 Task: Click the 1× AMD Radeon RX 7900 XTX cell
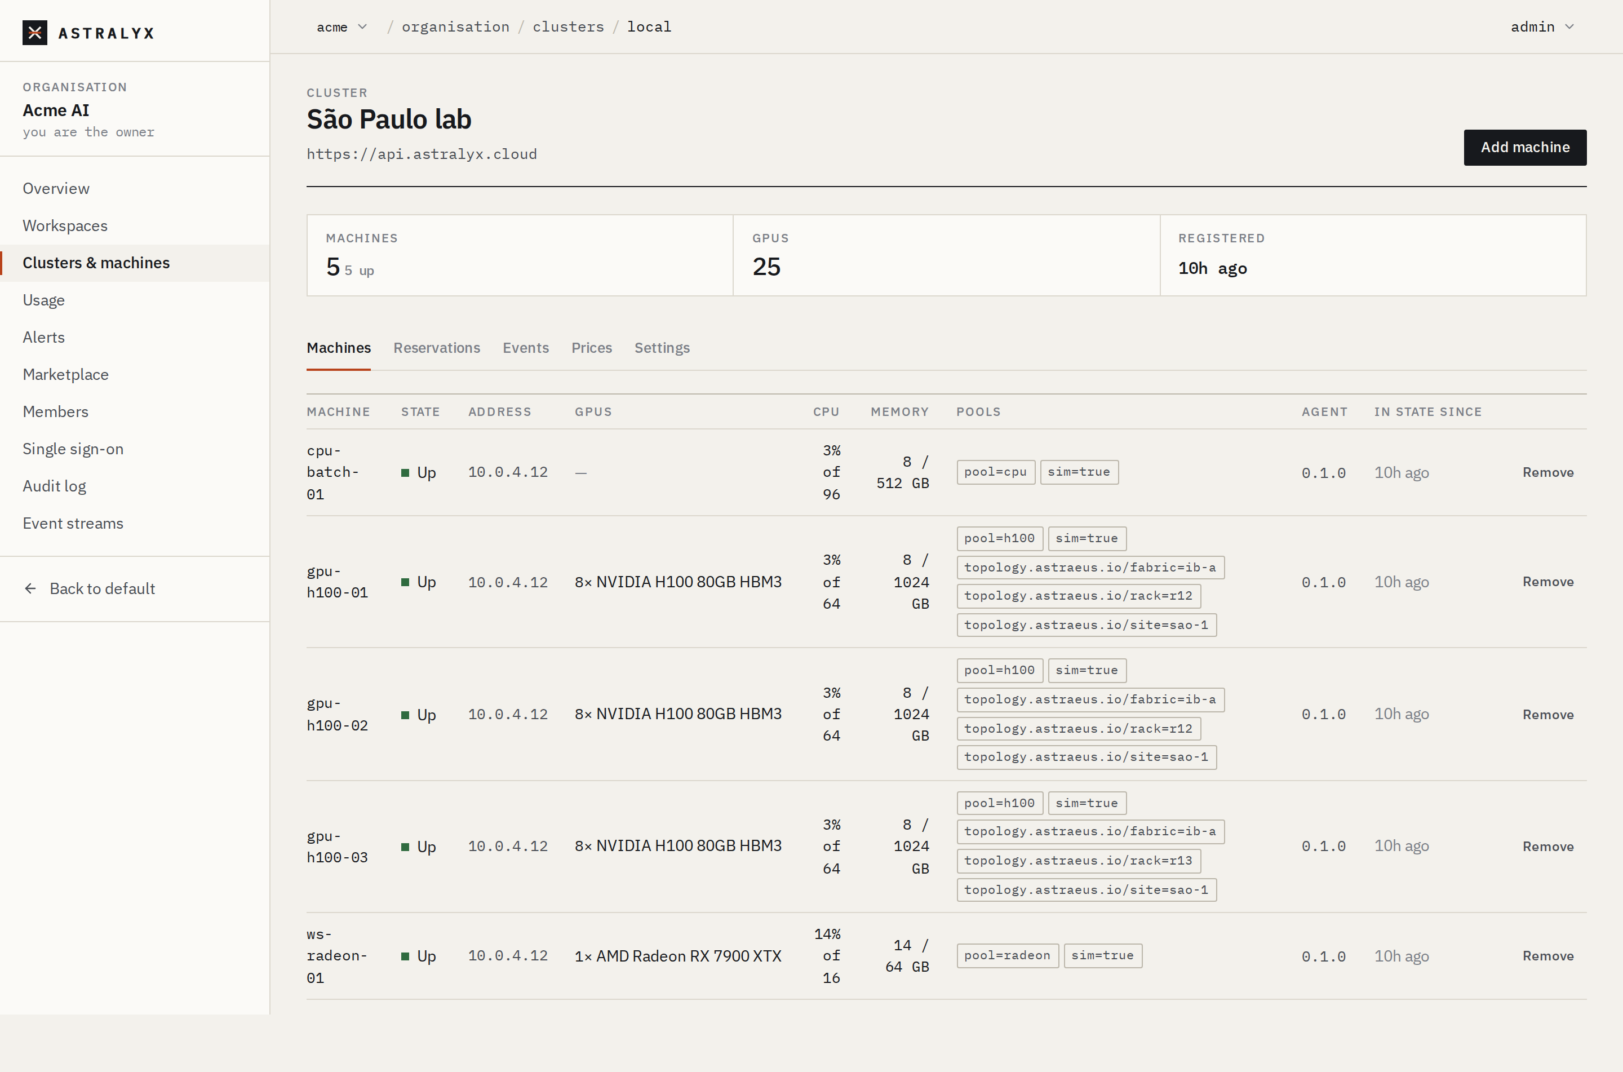pos(678,956)
